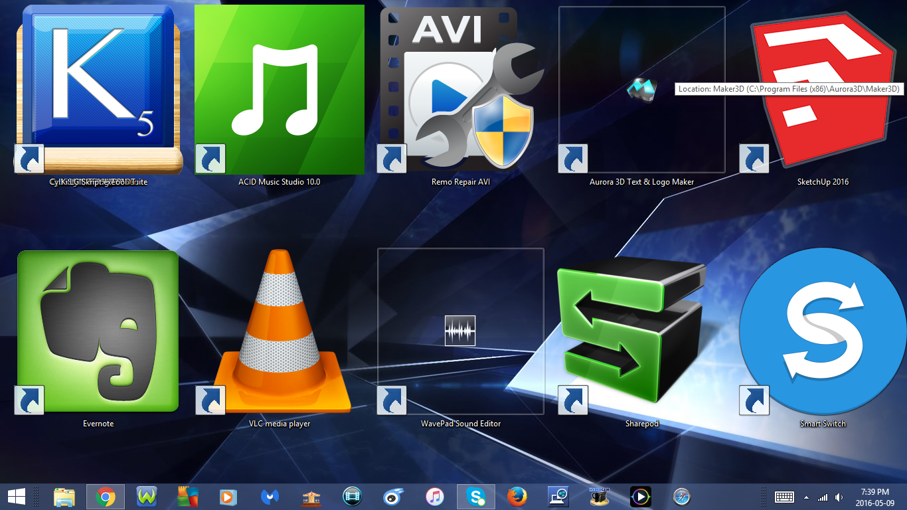Image resolution: width=907 pixels, height=510 pixels.
Task: Open File Explorer from the taskbar
Action: click(64, 497)
